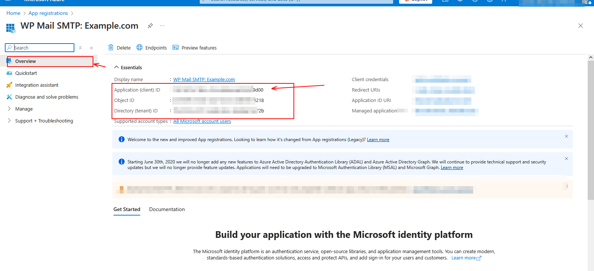Click the Quickstart cloud icon

9,73
